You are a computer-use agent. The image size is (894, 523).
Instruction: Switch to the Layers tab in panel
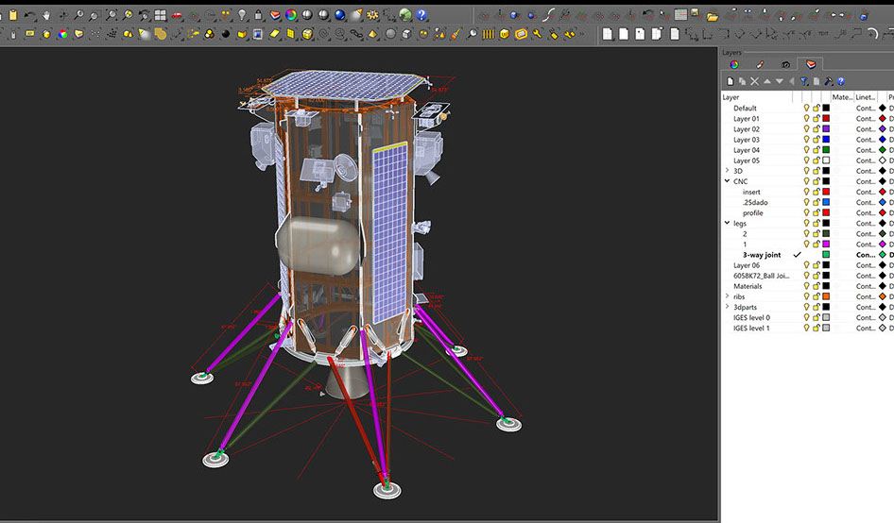tap(810, 64)
